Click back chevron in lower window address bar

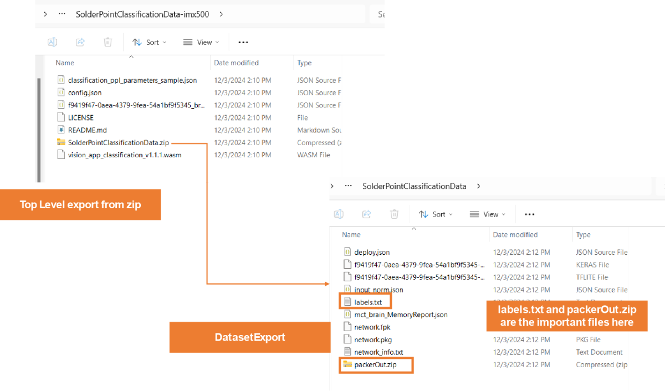(331, 186)
